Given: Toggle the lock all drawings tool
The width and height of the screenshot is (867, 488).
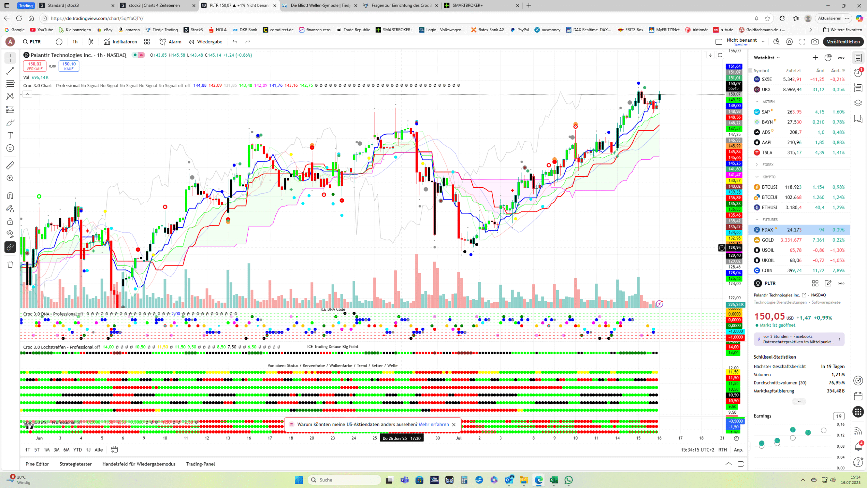Looking at the screenshot, I should (10, 221).
